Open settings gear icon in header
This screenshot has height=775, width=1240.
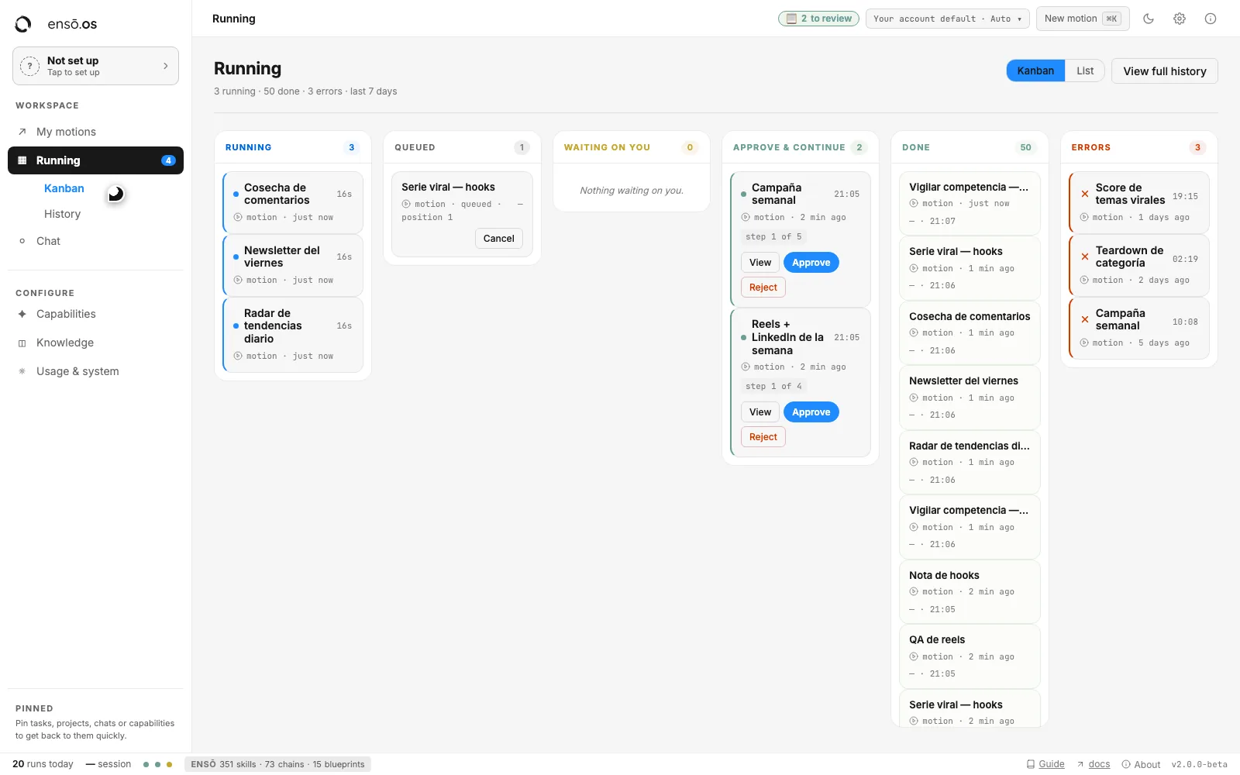pyautogui.click(x=1180, y=19)
